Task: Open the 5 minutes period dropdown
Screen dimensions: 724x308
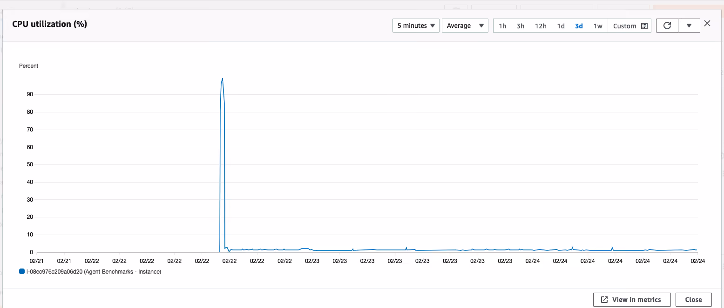Action: (416, 26)
